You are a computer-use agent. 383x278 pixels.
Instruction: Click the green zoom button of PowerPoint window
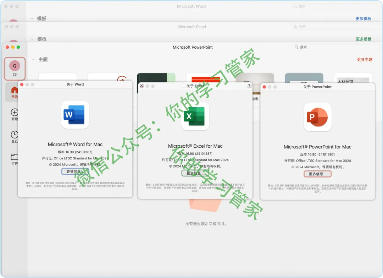pyautogui.click(x=18, y=47)
